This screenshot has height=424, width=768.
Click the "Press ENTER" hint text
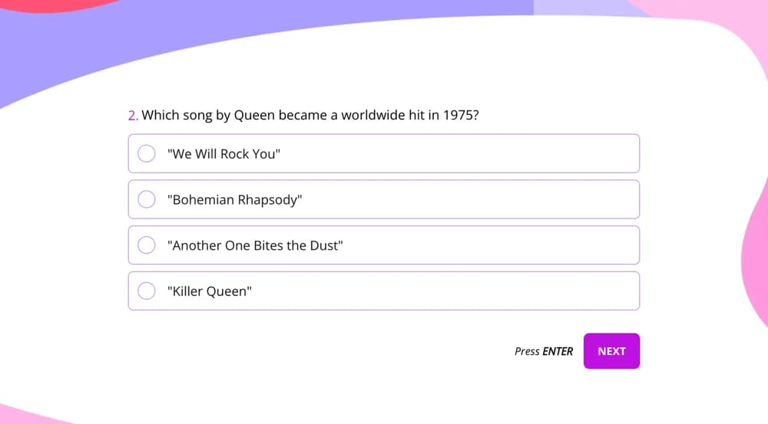click(543, 351)
